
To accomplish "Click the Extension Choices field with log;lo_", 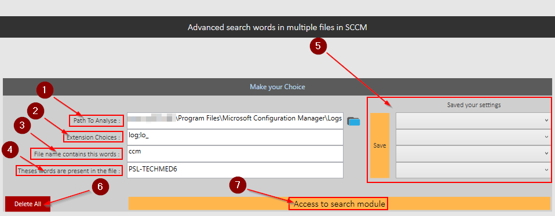I will coord(235,137).
